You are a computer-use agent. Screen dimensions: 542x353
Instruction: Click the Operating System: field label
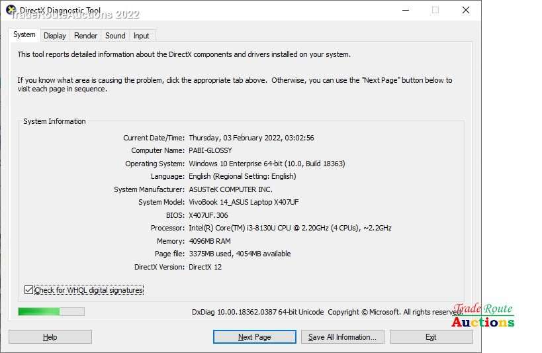click(155, 164)
